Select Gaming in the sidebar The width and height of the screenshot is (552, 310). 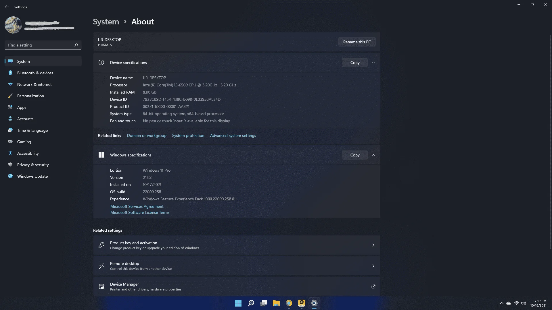click(x=43, y=142)
